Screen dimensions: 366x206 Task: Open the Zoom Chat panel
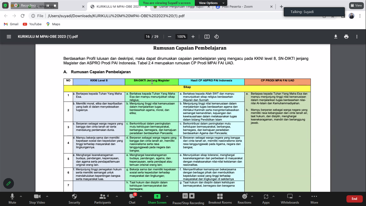(132, 199)
